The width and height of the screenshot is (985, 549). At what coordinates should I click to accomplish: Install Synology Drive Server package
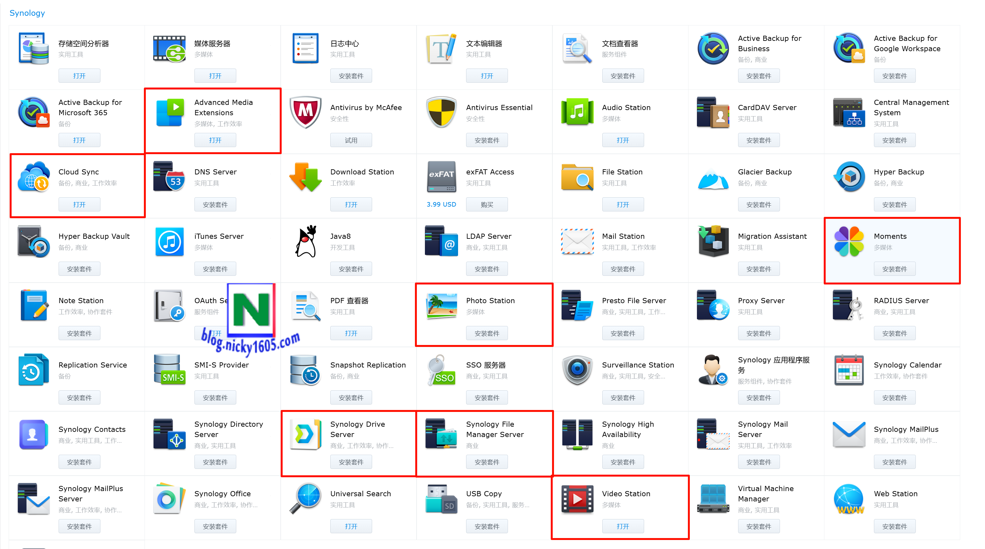(x=351, y=462)
